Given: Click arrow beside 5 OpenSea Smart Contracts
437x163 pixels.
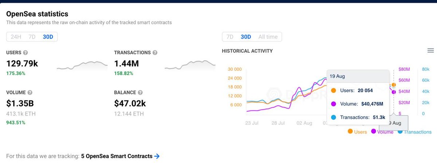Looking at the screenshot, I should coord(157,156).
